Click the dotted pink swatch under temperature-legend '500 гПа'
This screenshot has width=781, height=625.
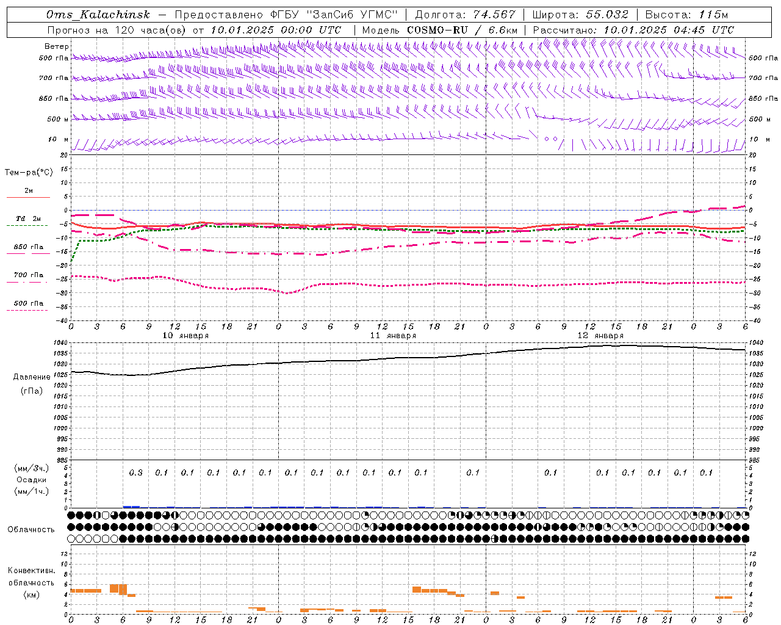pos(27,311)
